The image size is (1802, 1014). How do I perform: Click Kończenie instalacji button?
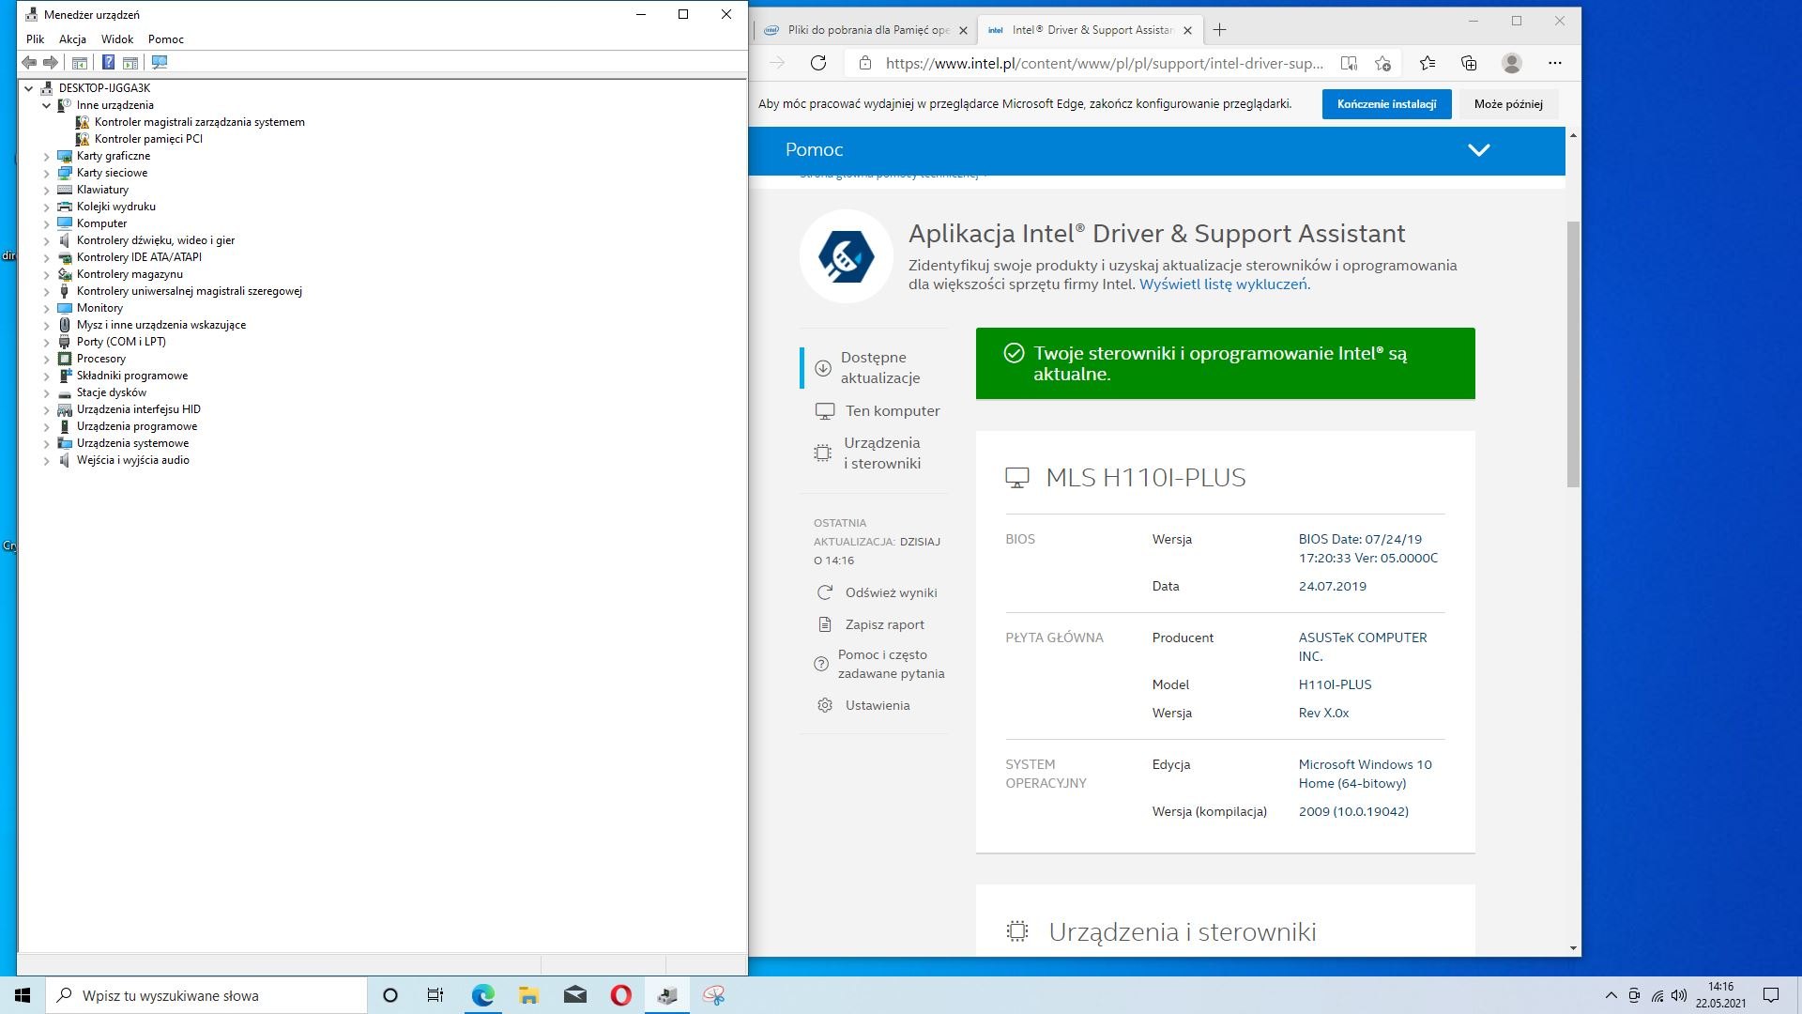pyautogui.click(x=1386, y=104)
